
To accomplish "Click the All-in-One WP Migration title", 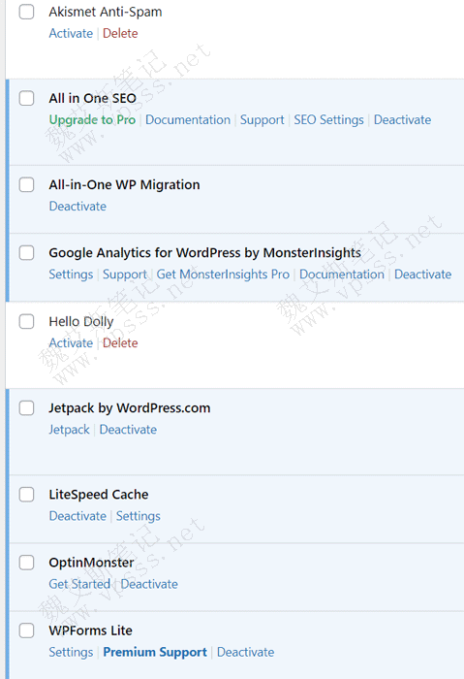I will point(125,185).
